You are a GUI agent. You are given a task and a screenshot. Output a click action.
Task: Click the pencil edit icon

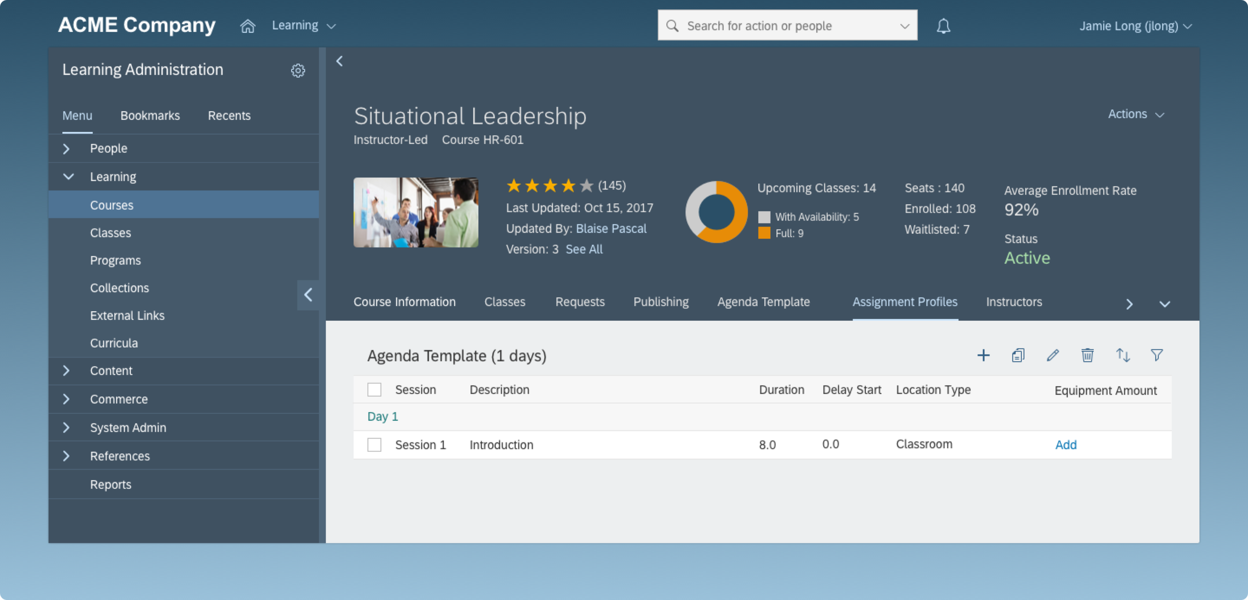[1053, 355]
